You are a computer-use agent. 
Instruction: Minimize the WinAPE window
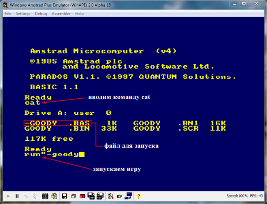235,4
